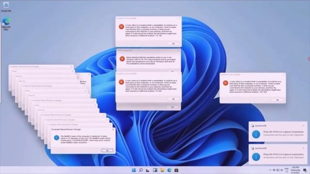Click OK in the location error dialog directly below the setup error

pyautogui.click(x=173, y=99)
